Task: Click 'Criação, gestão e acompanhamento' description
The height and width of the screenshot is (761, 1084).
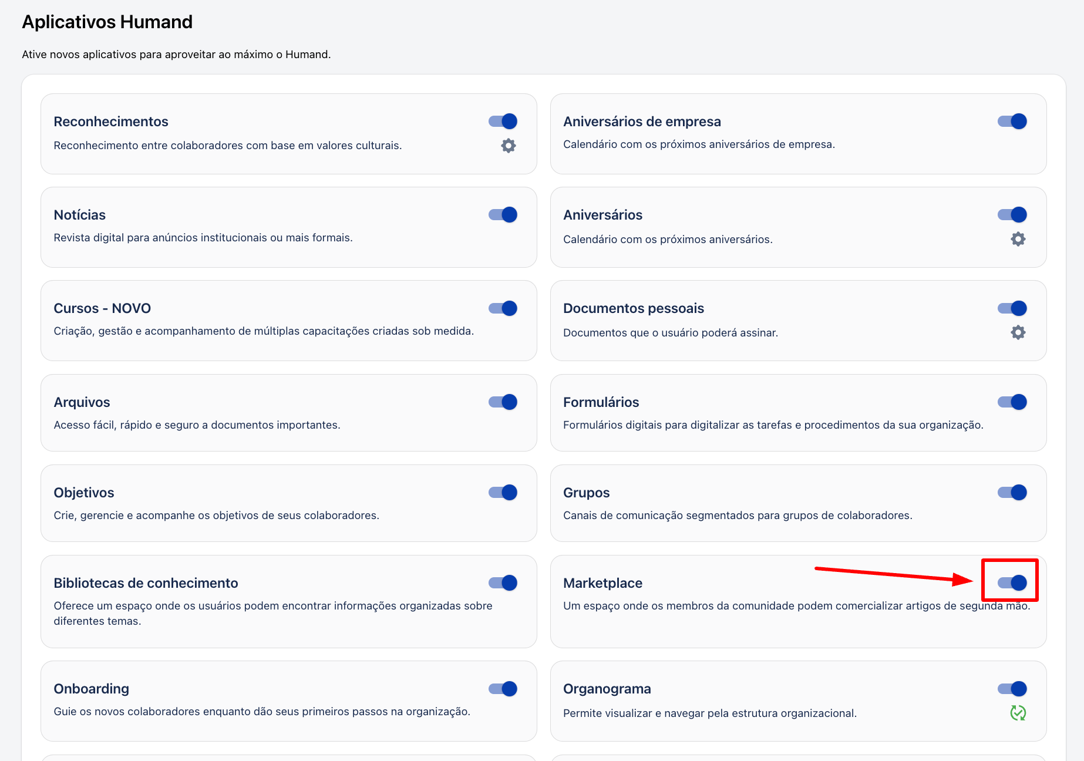Action: tap(264, 331)
